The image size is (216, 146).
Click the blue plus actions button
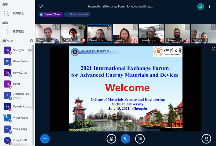45,139
